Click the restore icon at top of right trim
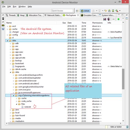 pyautogui.click(x=127, y=15)
